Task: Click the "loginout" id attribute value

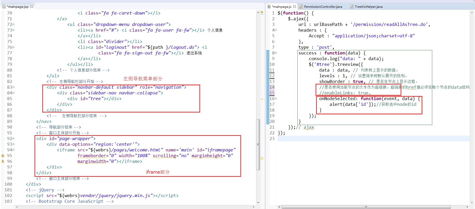Action: pyautogui.click(x=116, y=47)
